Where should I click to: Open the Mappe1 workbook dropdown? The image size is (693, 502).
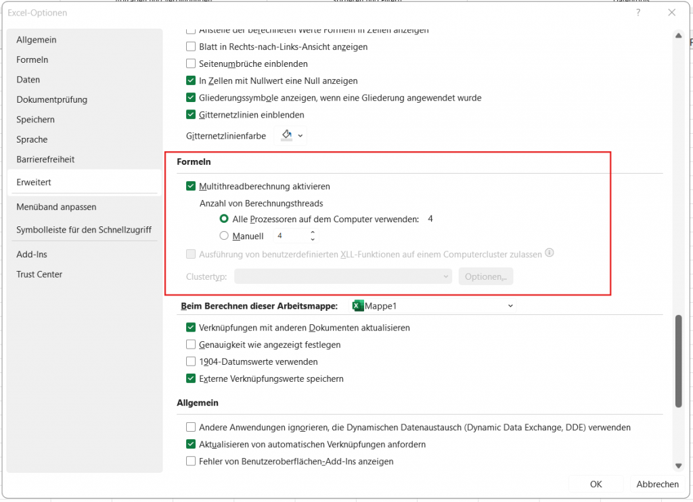pos(510,305)
